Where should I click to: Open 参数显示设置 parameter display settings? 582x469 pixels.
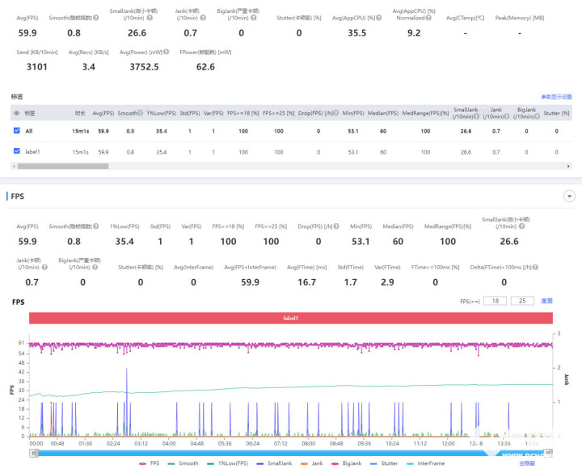point(556,96)
